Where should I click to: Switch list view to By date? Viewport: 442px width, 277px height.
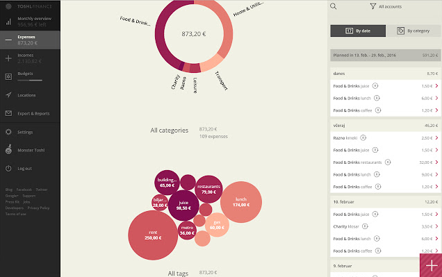[x=358, y=31]
